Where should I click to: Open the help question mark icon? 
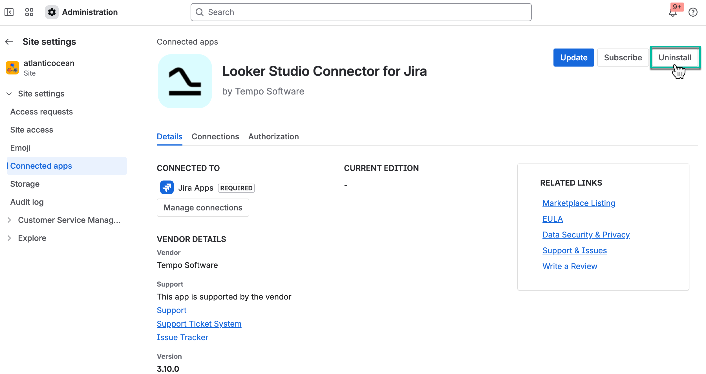[x=693, y=12]
